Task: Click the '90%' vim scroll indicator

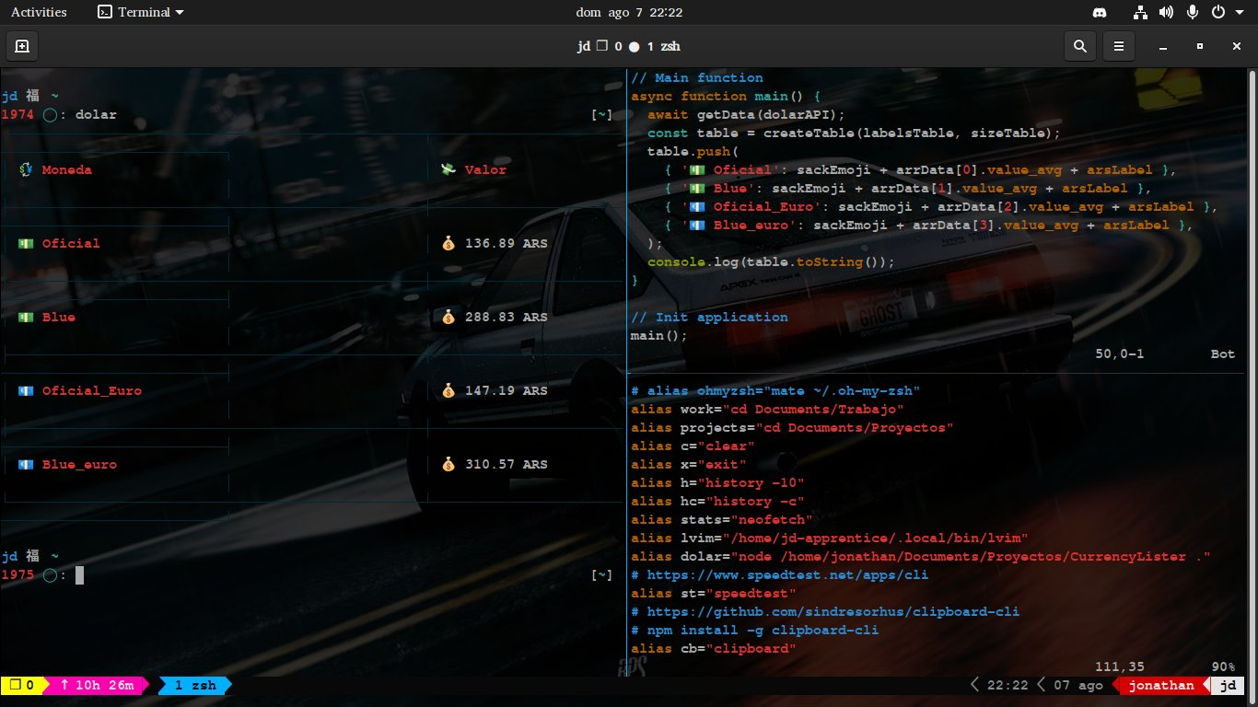Action: pyautogui.click(x=1223, y=666)
